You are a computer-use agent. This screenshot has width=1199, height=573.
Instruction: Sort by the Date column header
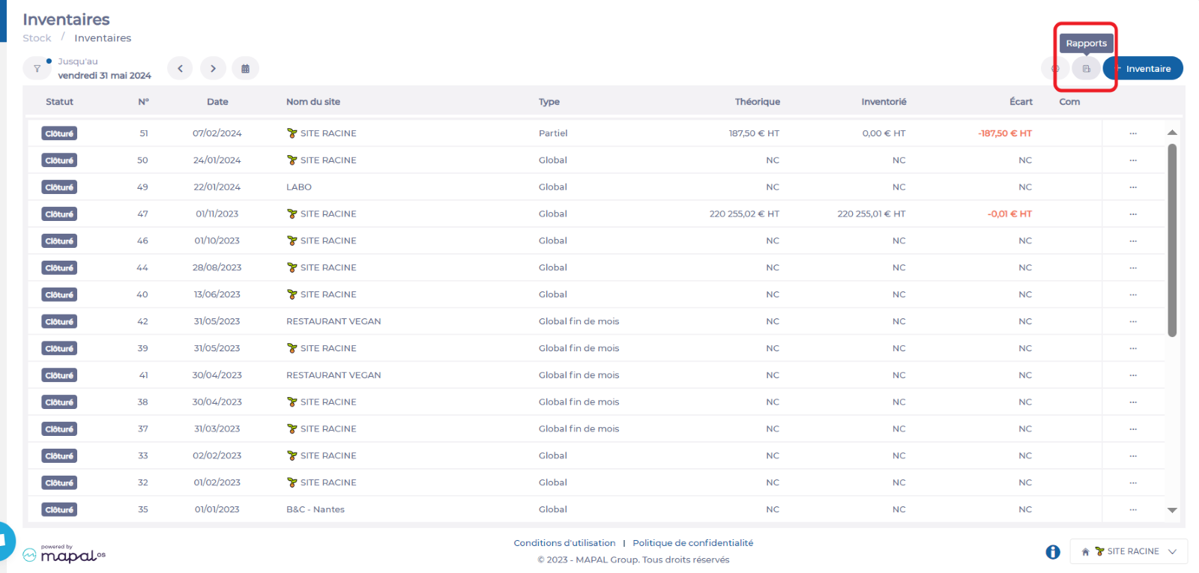(217, 102)
